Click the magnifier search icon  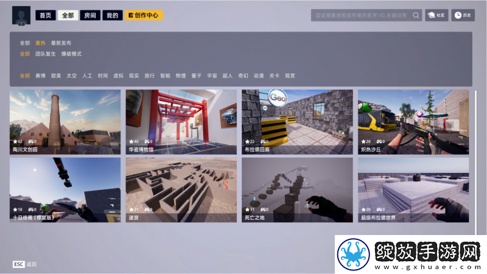[x=416, y=15]
